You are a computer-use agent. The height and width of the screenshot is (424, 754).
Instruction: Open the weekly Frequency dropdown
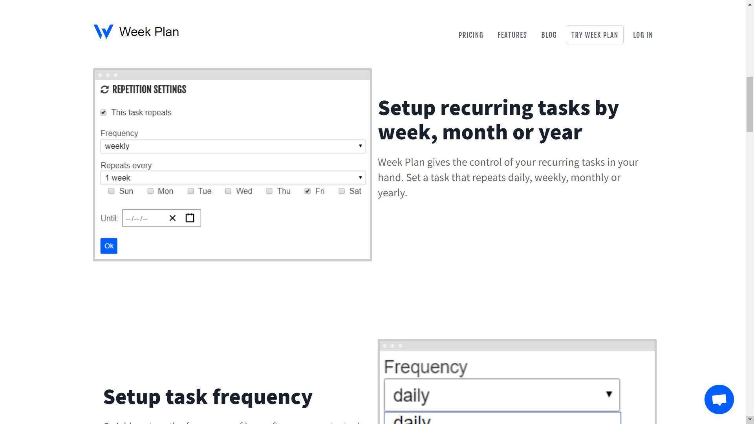tap(232, 146)
